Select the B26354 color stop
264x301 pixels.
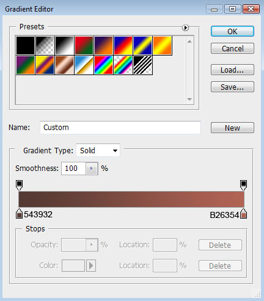point(243,214)
